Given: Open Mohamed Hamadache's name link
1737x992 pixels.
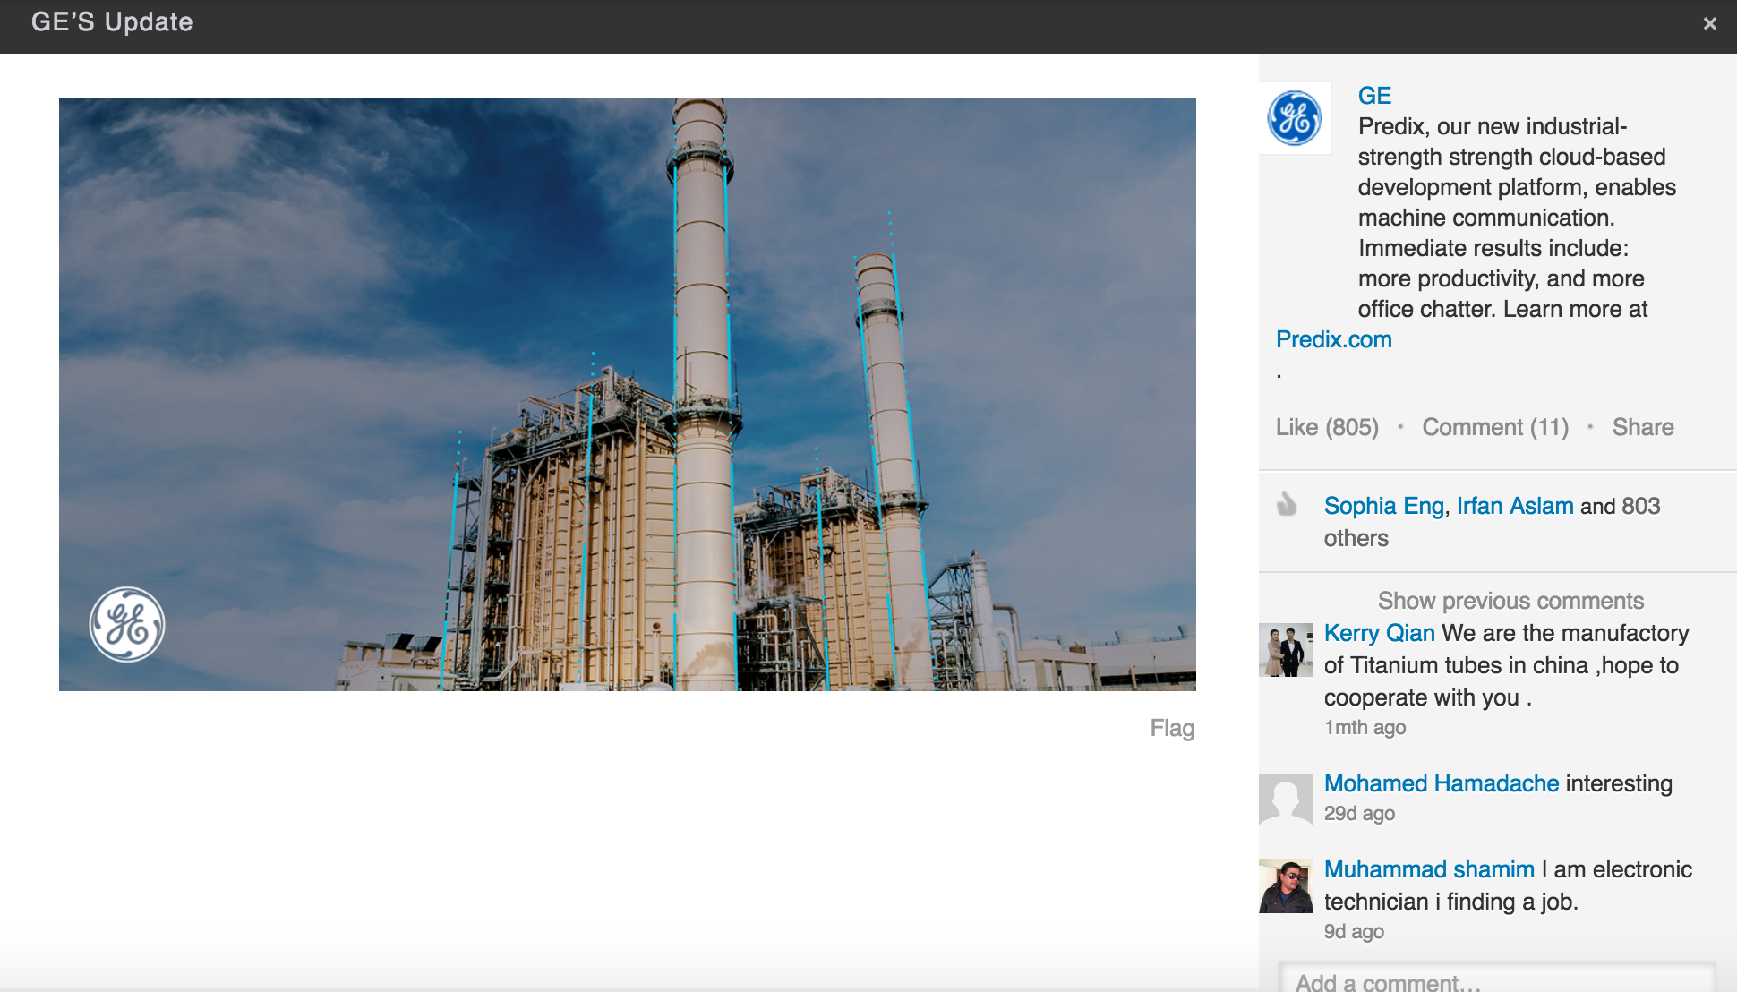Looking at the screenshot, I should click(1442, 783).
